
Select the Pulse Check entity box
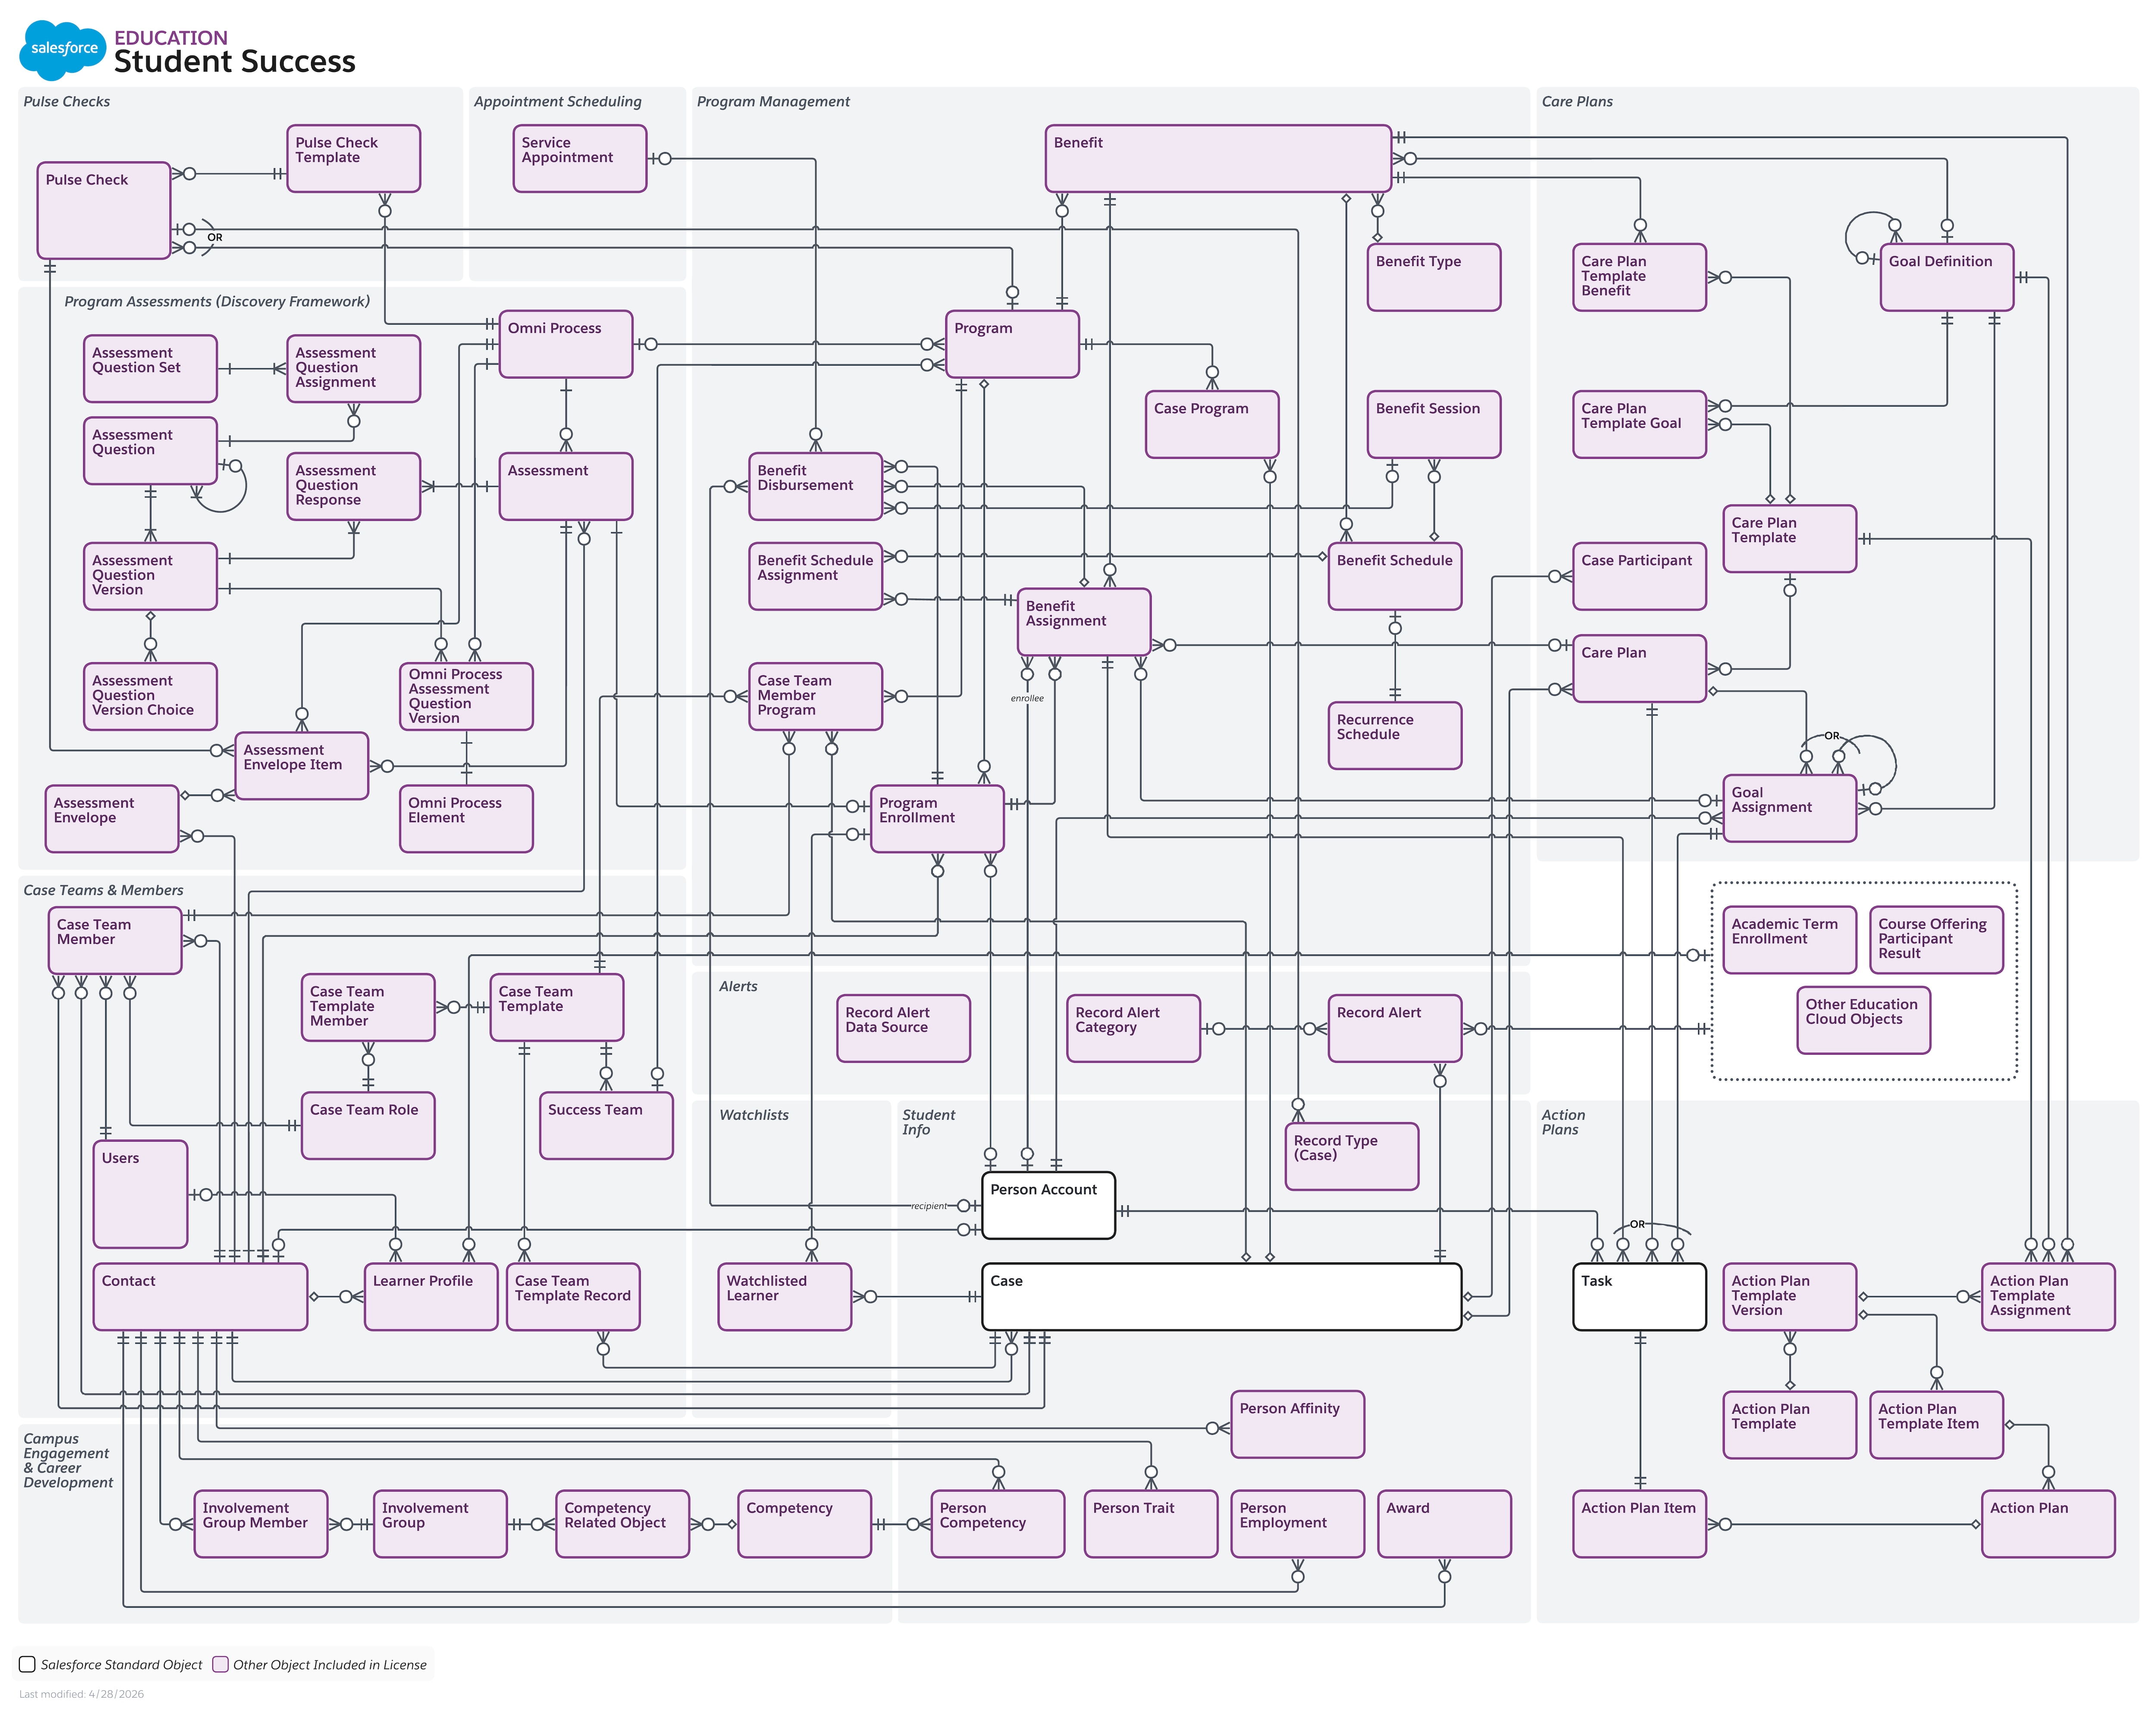click(104, 210)
